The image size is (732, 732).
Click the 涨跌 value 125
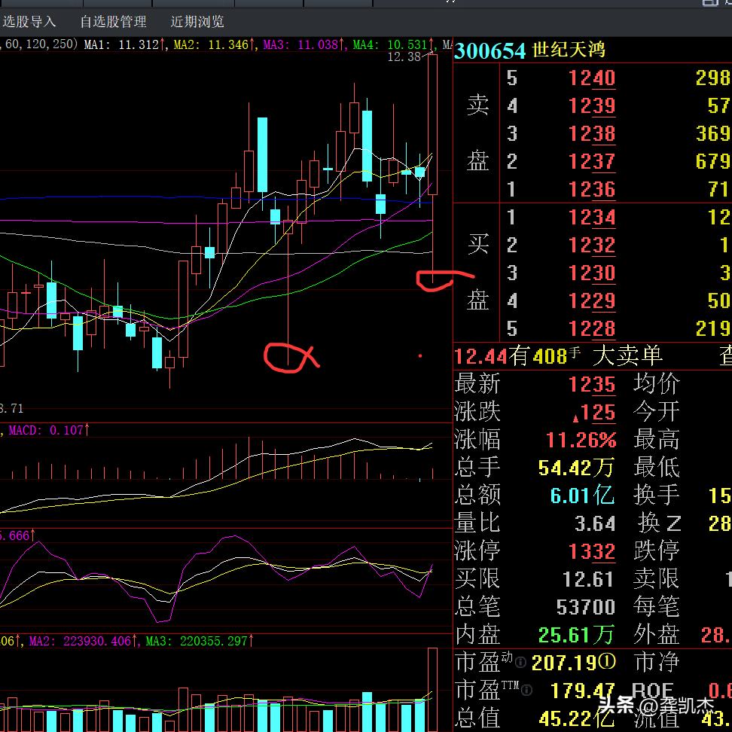click(x=594, y=412)
